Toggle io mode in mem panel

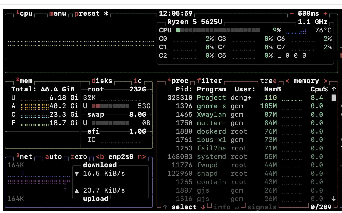138,81
